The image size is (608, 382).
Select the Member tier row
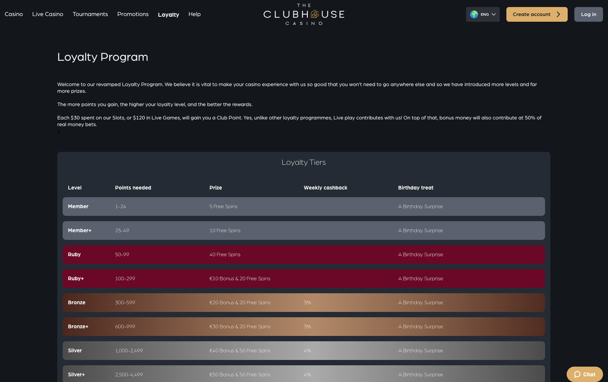pyautogui.click(x=303, y=207)
